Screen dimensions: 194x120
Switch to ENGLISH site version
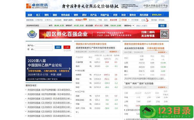156,15
